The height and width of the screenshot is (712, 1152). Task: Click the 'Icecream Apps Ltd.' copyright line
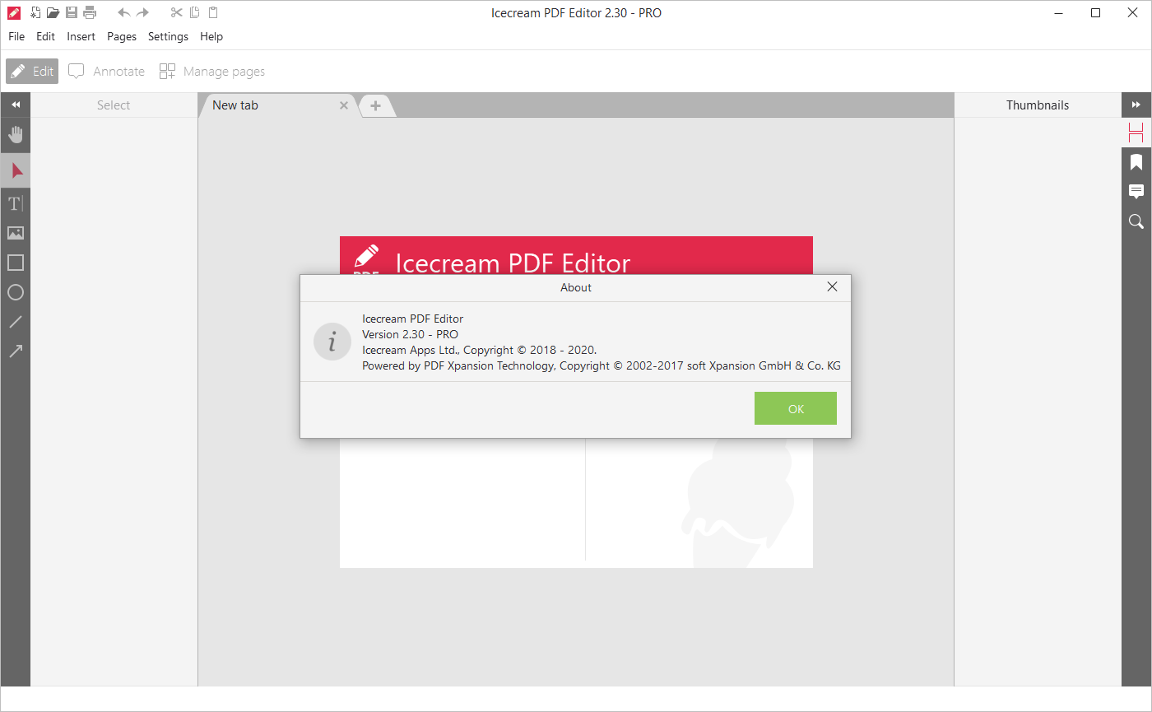tap(480, 350)
